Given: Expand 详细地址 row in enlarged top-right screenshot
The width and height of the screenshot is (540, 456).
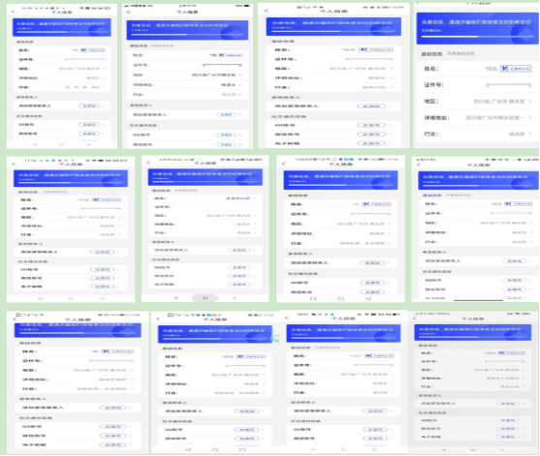Looking at the screenshot, I should tap(478, 117).
